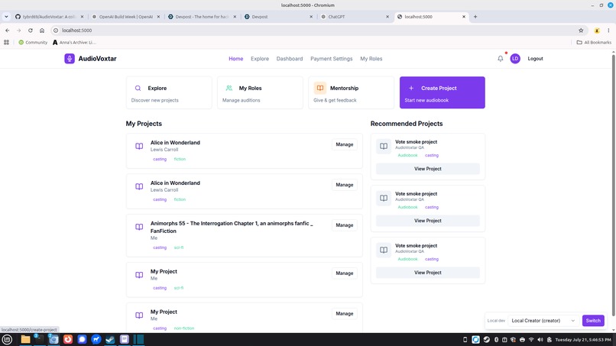Viewport: 616px width, 346px height.
Task: Open the Chromium three-dot menu
Action: [x=608, y=31]
